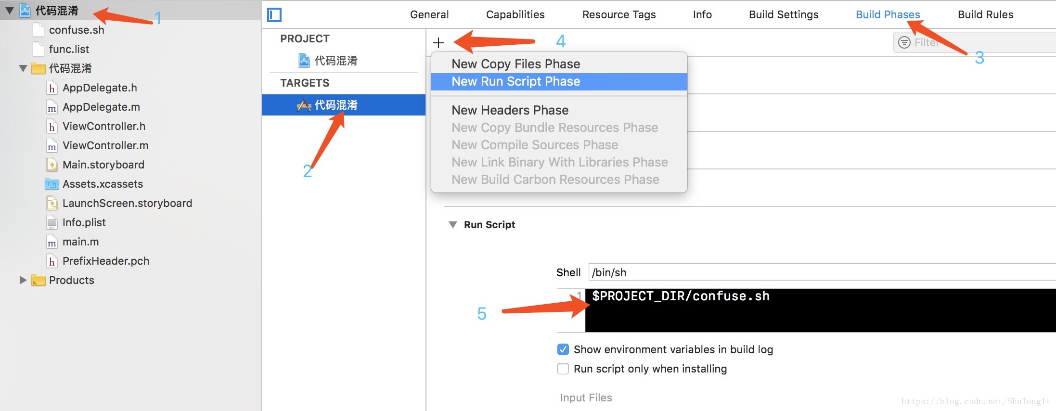Click the blueprint icon of project 代码混淆

[304, 61]
